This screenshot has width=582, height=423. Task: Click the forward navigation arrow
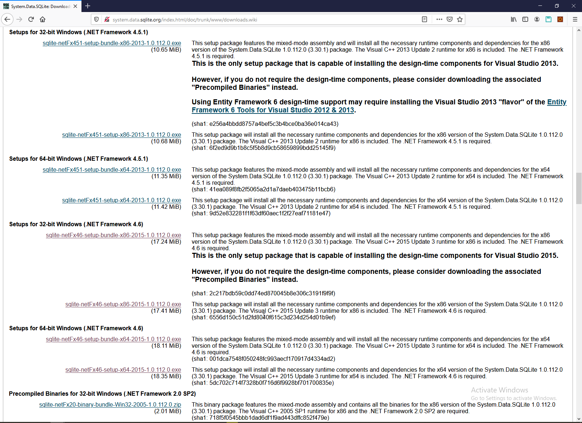(x=20, y=19)
